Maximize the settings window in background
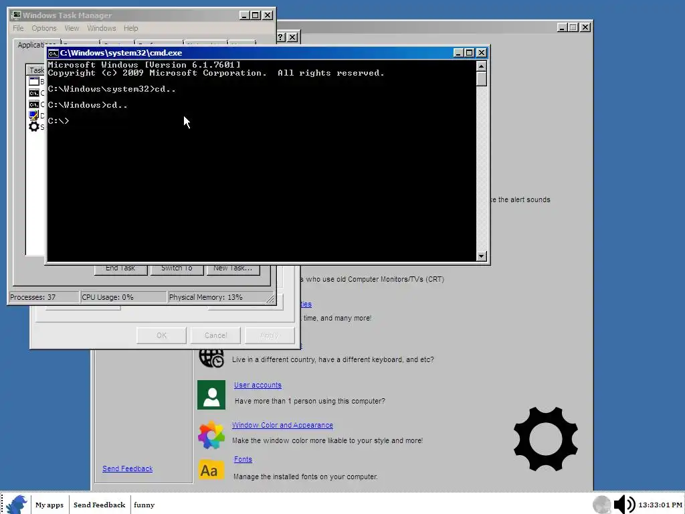The image size is (685, 514). pyautogui.click(x=573, y=27)
